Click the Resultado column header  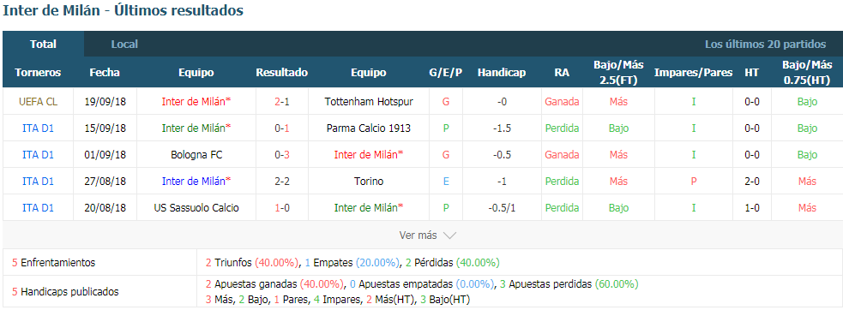[x=282, y=73]
